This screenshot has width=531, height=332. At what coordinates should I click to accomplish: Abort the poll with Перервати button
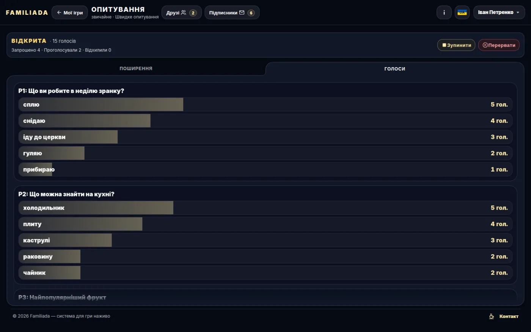point(499,45)
